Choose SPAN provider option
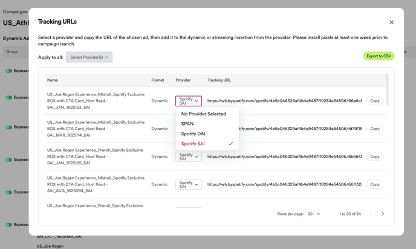Viewport: 416px width, 249px height. pos(187,124)
